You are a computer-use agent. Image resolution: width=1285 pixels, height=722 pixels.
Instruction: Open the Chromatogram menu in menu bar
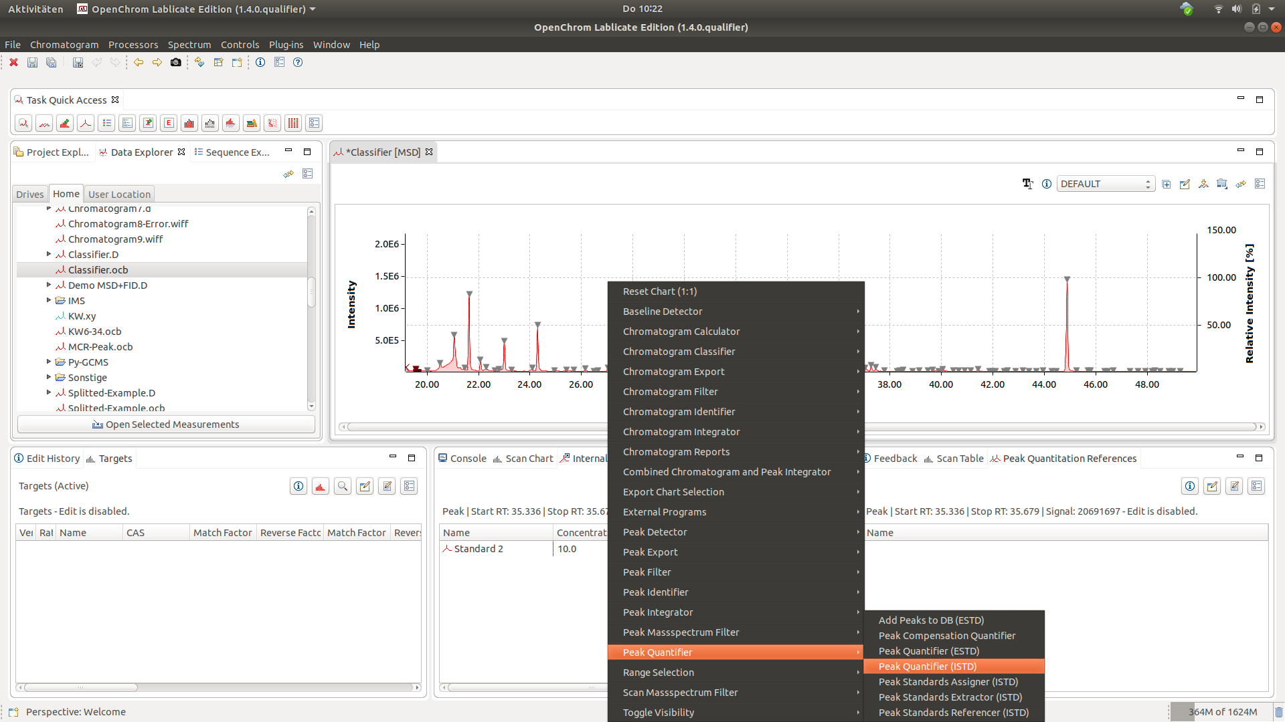(x=64, y=45)
